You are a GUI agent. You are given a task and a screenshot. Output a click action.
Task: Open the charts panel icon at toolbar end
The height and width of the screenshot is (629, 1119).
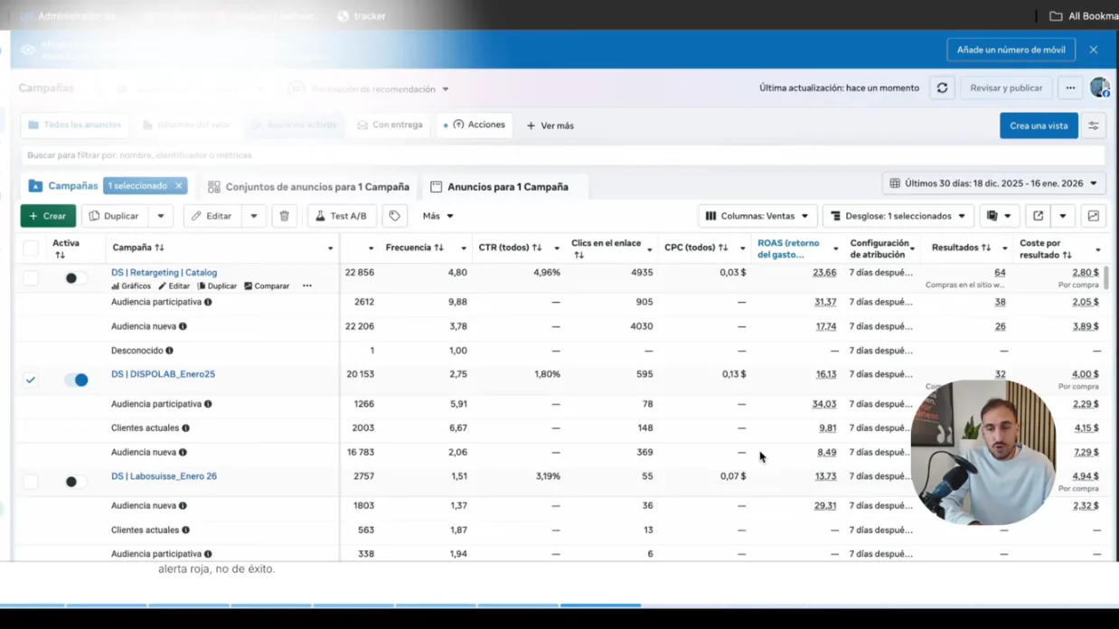pyautogui.click(x=1094, y=216)
